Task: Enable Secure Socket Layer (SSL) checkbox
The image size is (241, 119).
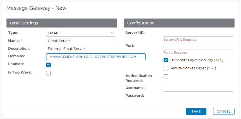Action: point(166,68)
